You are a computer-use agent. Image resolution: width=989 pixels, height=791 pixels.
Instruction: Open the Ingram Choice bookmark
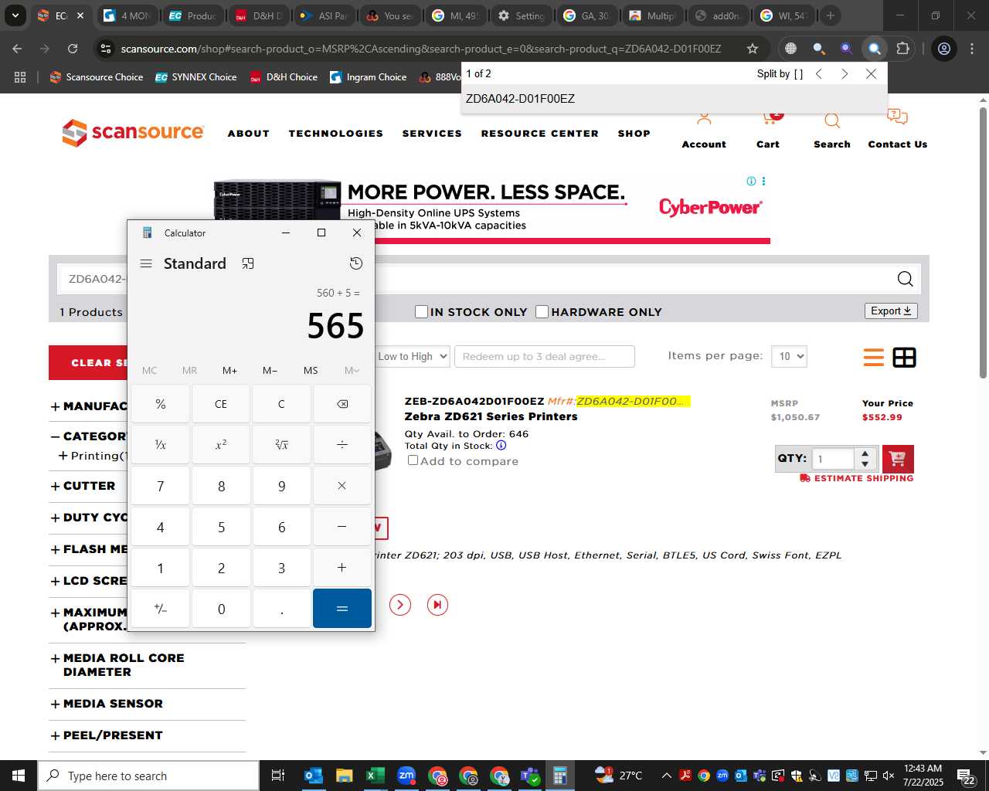(369, 77)
